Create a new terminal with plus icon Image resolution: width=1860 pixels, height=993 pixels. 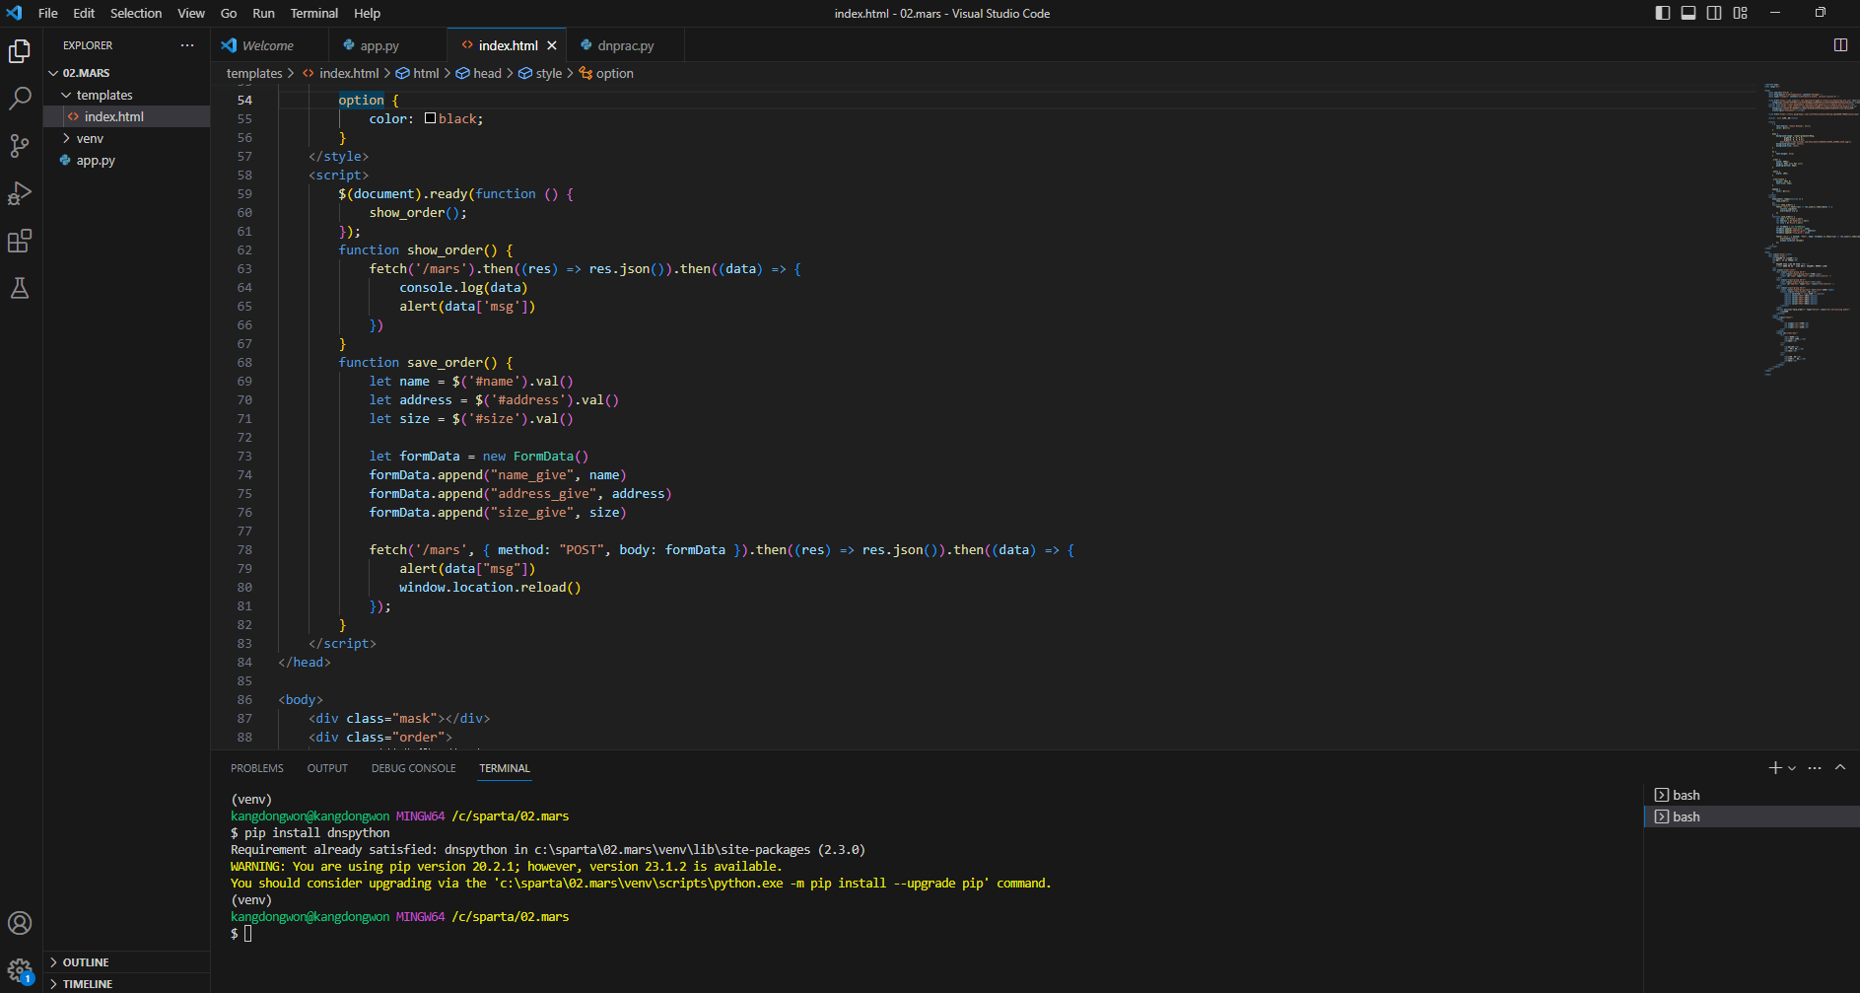coord(1774,768)
